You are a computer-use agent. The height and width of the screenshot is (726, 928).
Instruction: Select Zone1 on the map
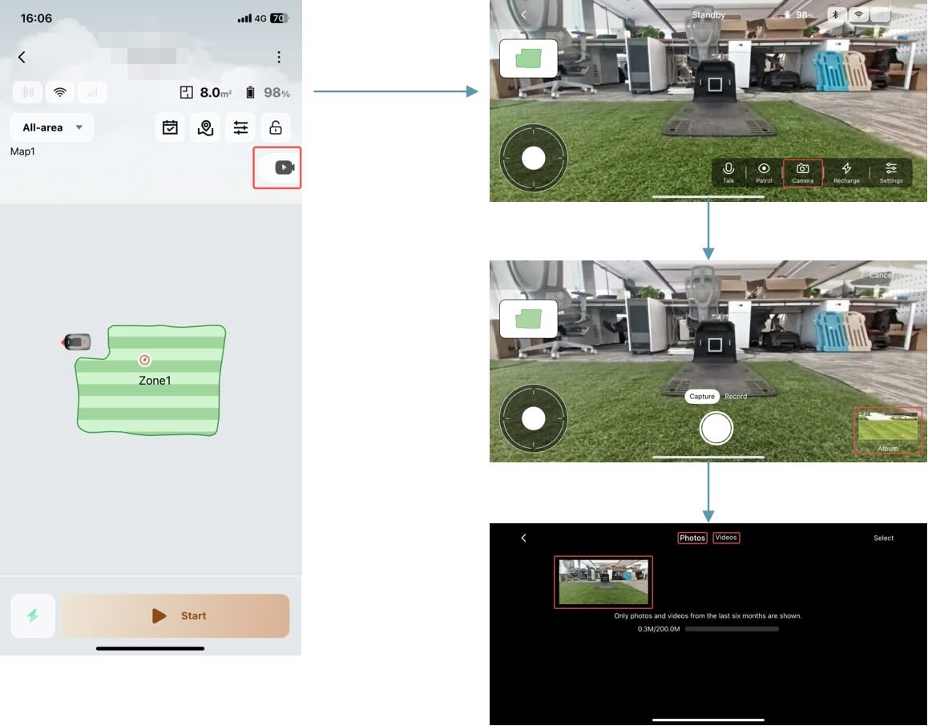(x=154, y=380)
